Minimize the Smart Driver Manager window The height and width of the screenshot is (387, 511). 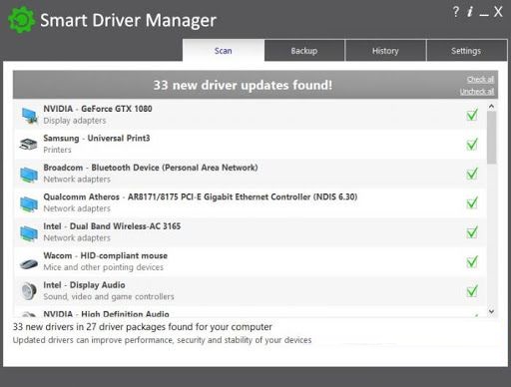pos(484,15)
